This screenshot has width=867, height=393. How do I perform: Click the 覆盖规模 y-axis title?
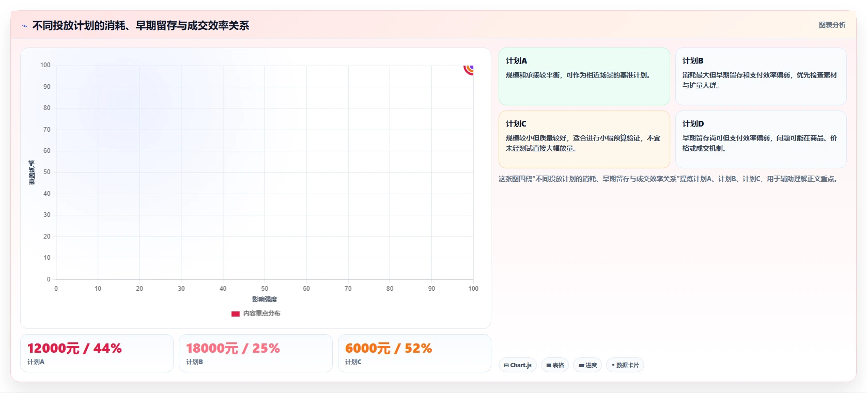coord(32,172)
